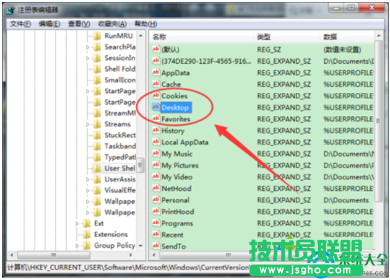Click the string icon beside History
The height and width of the screenshot is (280, 390).
(x=156, y=130)
